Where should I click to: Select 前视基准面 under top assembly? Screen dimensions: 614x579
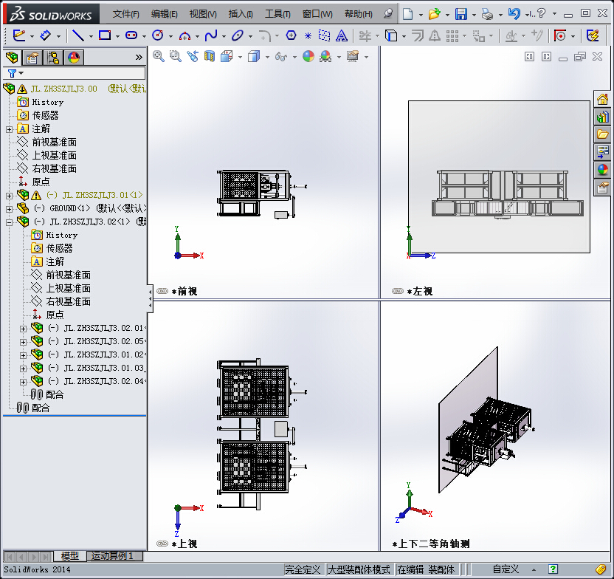pyautogui.click(x=54, y=143)
